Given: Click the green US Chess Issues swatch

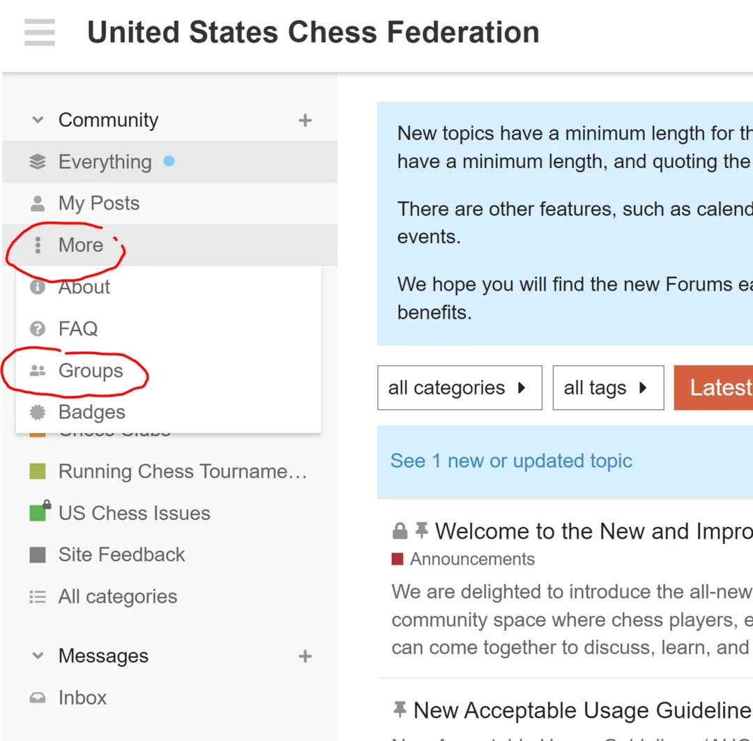Looking at the screenshot, I should 38,513.
